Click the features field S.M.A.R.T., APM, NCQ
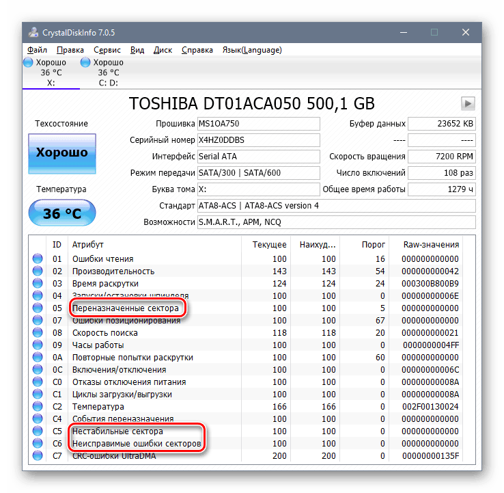The width and height of the screenshot is (504, 493). tap(337, 222)
